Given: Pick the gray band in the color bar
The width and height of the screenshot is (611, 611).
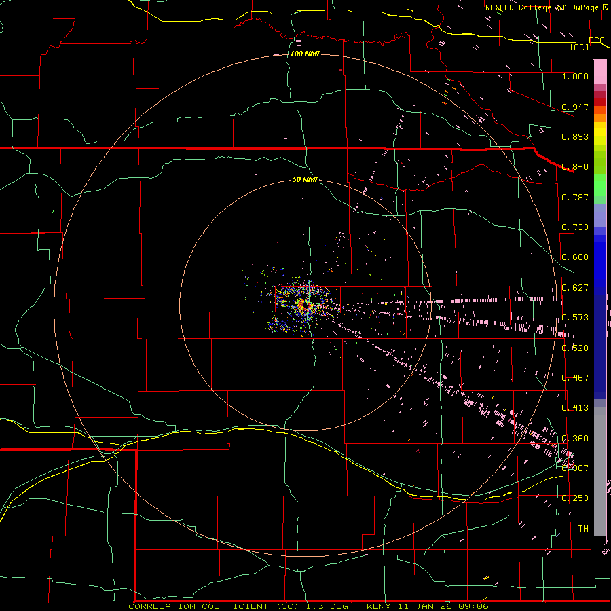Looking at the screenshot, I should coord(599,472).
